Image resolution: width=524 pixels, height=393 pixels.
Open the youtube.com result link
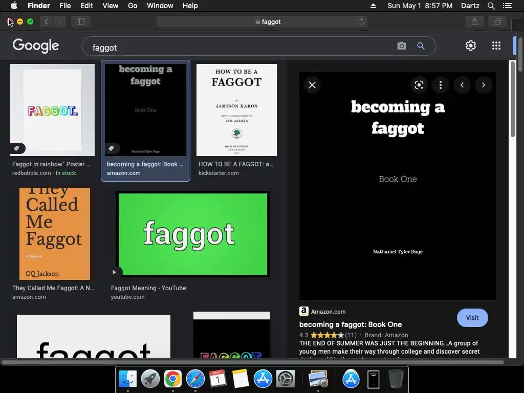[127, 297]
